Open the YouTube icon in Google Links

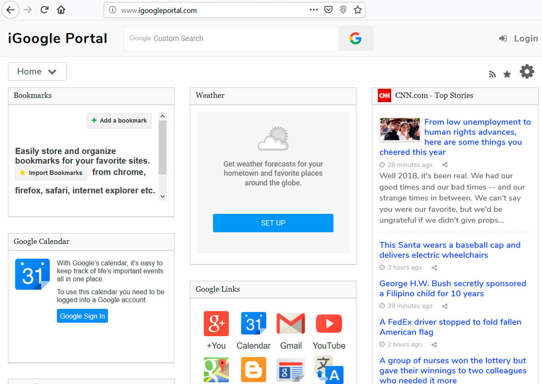pos(329,324)
